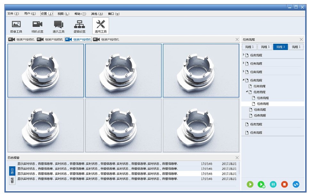Open 逻辑设置 logic settings

click(x=79, y=26)
